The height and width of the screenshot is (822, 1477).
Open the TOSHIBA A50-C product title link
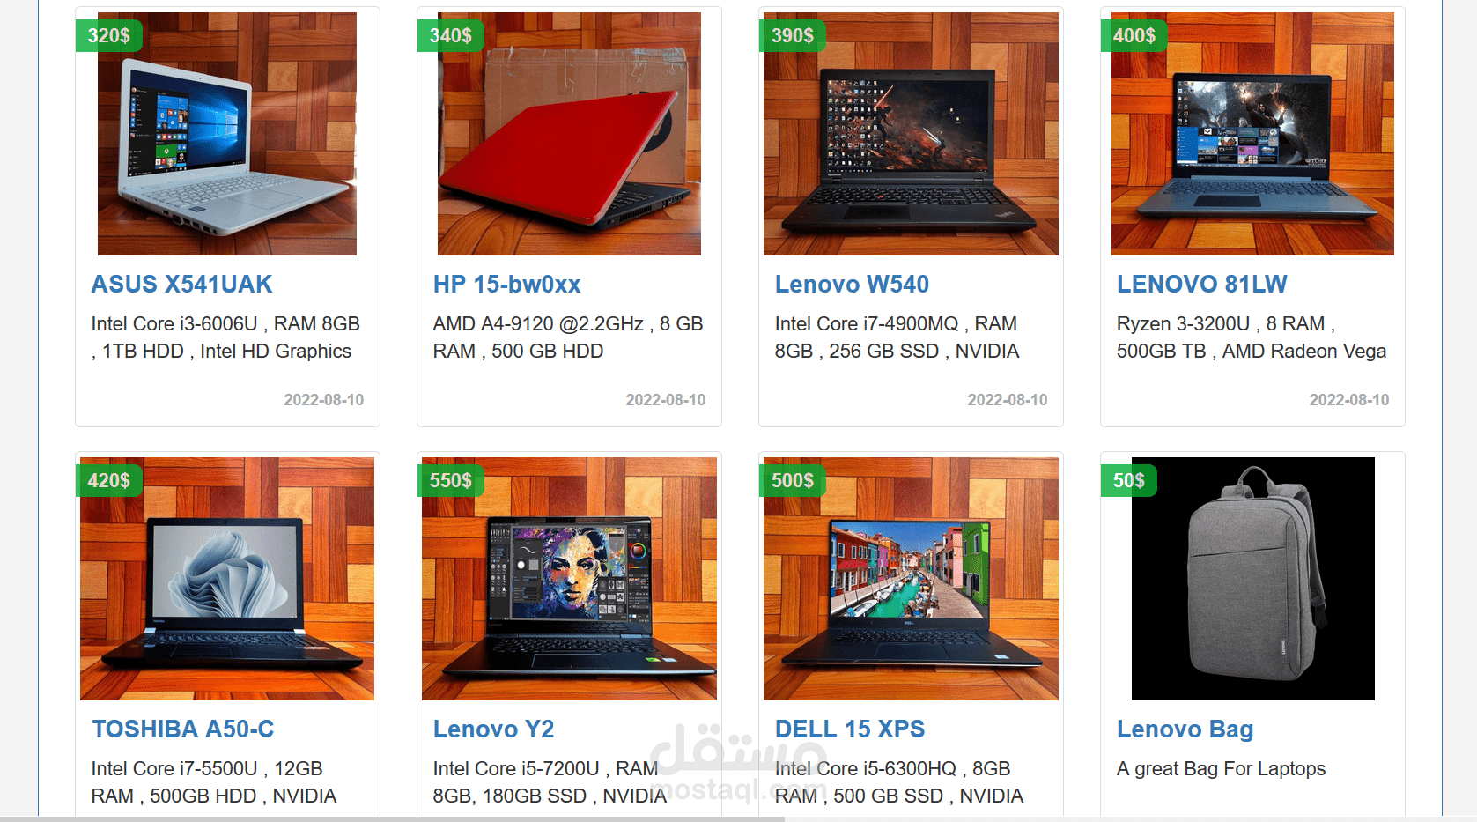183,729
